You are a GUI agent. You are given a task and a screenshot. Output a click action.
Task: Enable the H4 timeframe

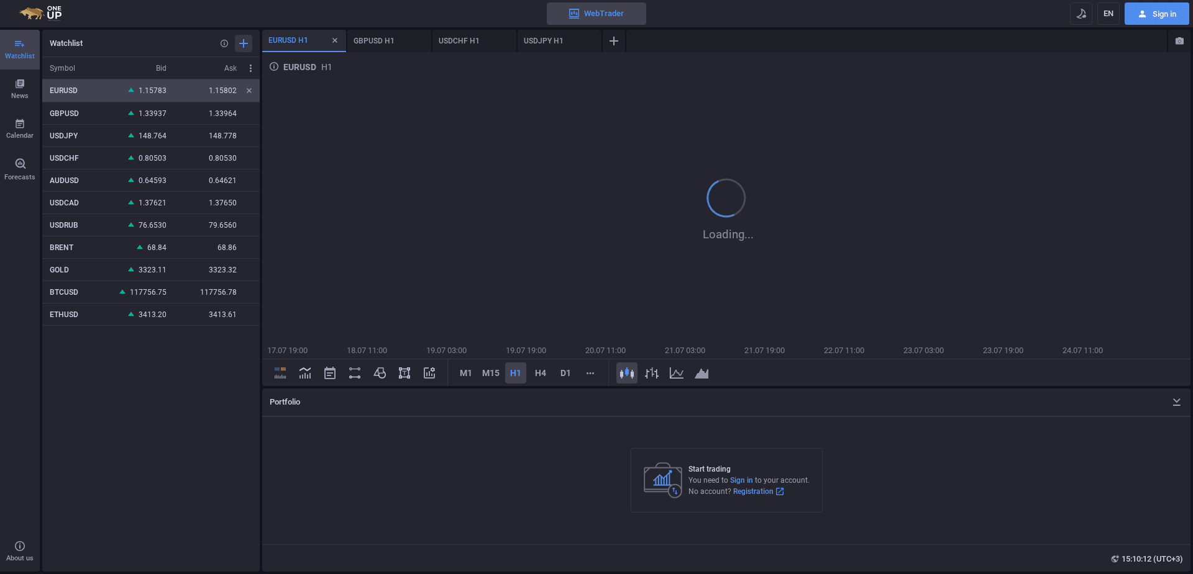coord(540,373)
